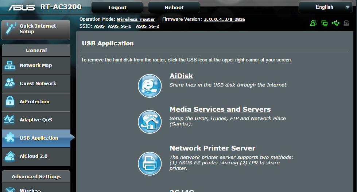This screenshot has width=357, height=192.
Task: Click the Reboot button
Action: (x=174, y=7)
